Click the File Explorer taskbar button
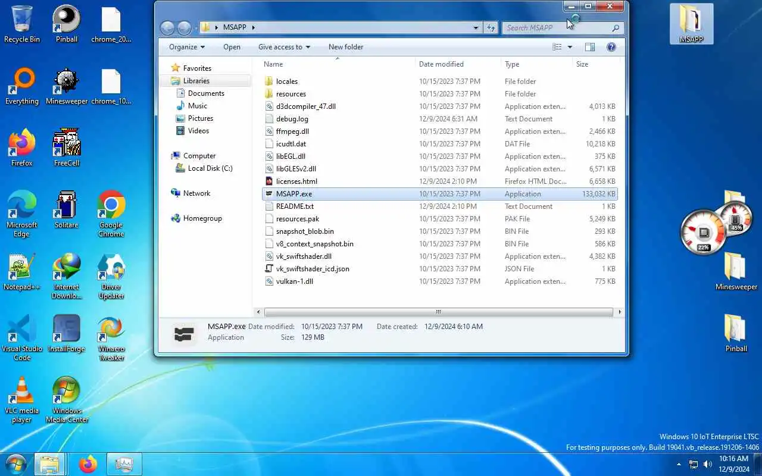Image resolution: width=762 pixels, height=476 pixels. [49, 464]
